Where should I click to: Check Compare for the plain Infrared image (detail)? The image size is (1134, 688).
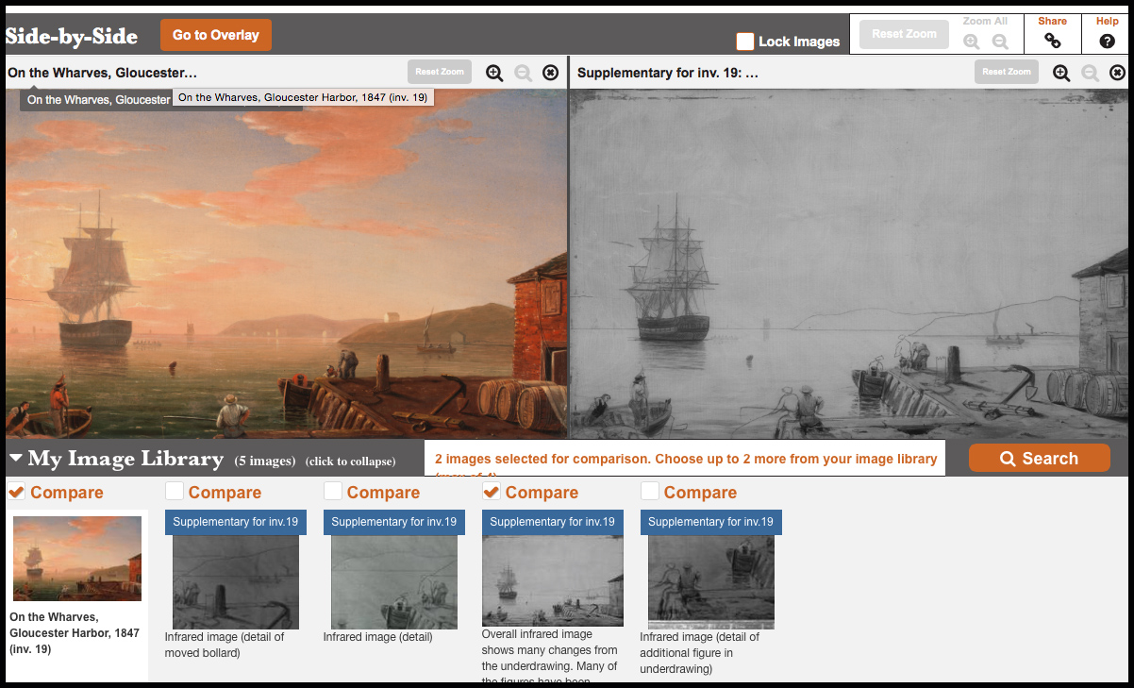tap(333, 491)
